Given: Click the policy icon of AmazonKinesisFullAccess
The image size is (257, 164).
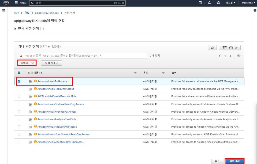Looking at the screenshot, I should click(35, 81).
